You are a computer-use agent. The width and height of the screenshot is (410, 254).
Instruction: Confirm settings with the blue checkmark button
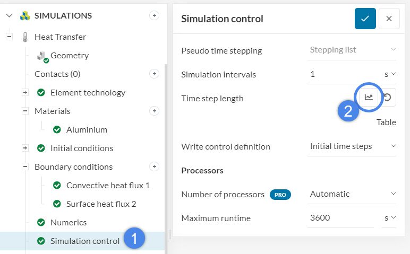click(x=365, y=19)
